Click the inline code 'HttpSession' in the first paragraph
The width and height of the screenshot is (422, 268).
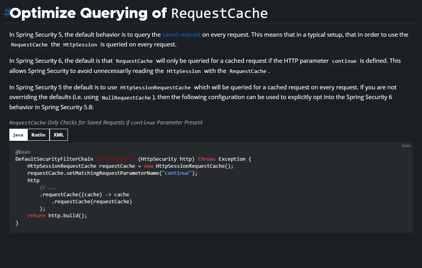pyautogui.click(x=80, y=44)
